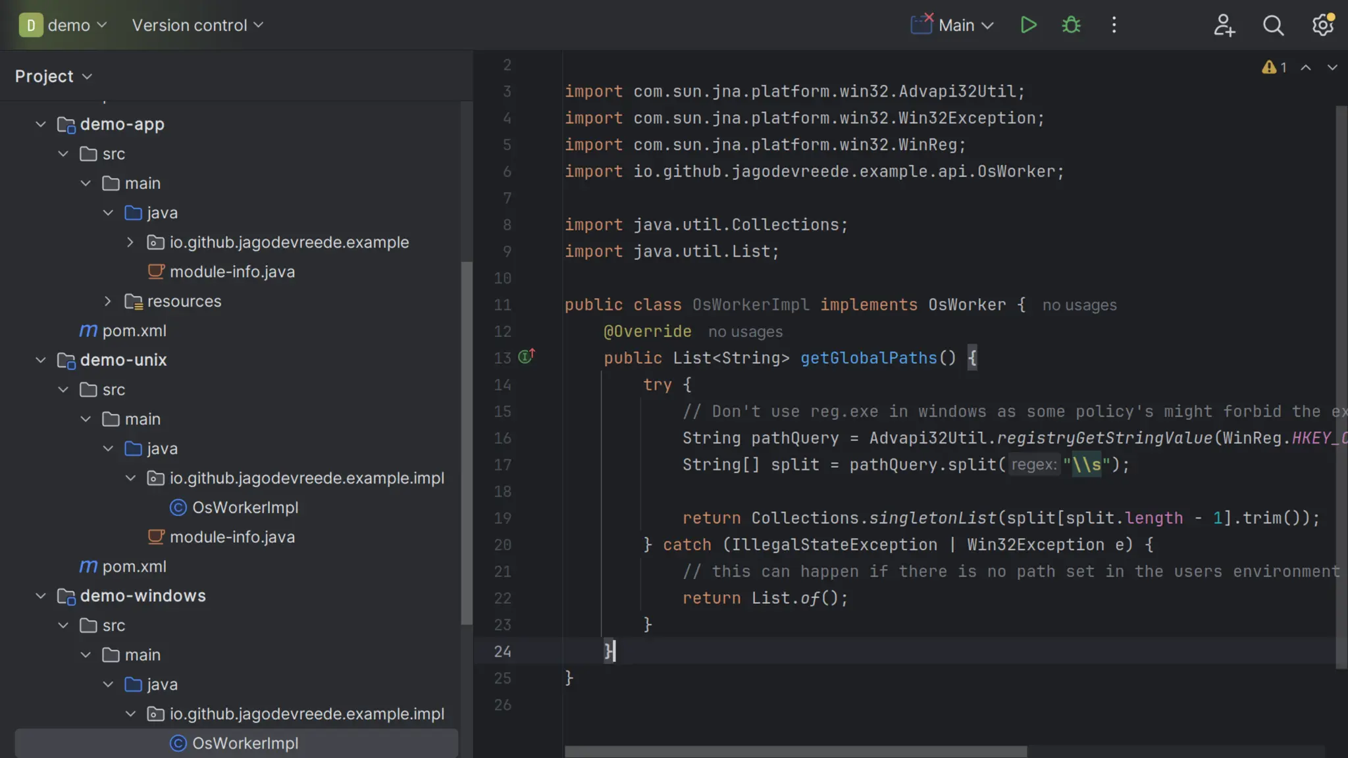
Task: Click the implements-method gutter icon on line 13
Action: coord(526,357)
